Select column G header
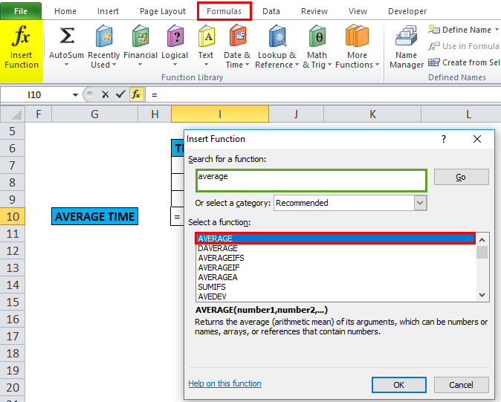 click(x=94, y=114)
